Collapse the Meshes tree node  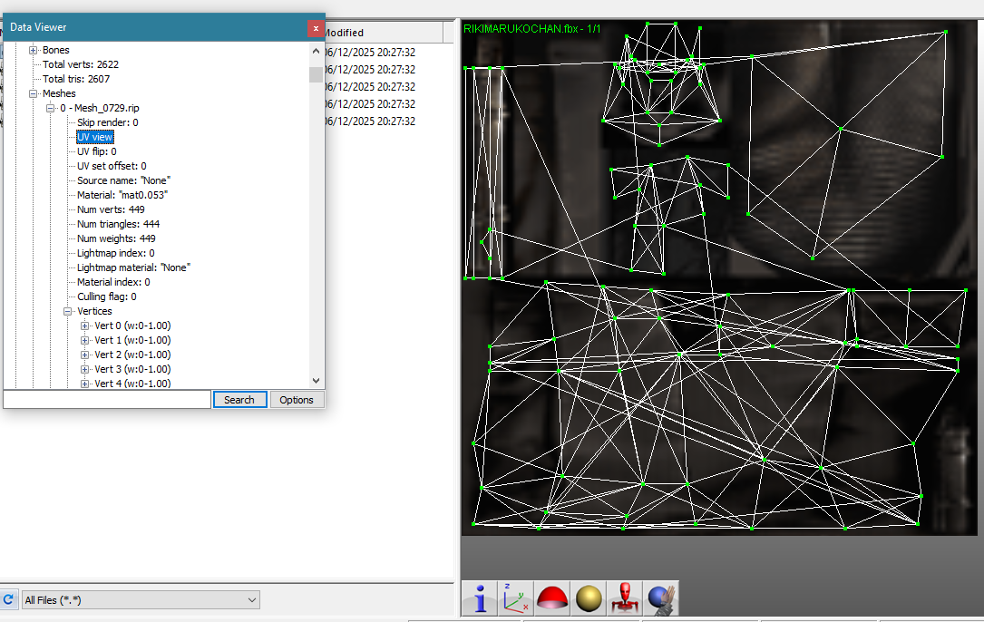pos(34,93)
